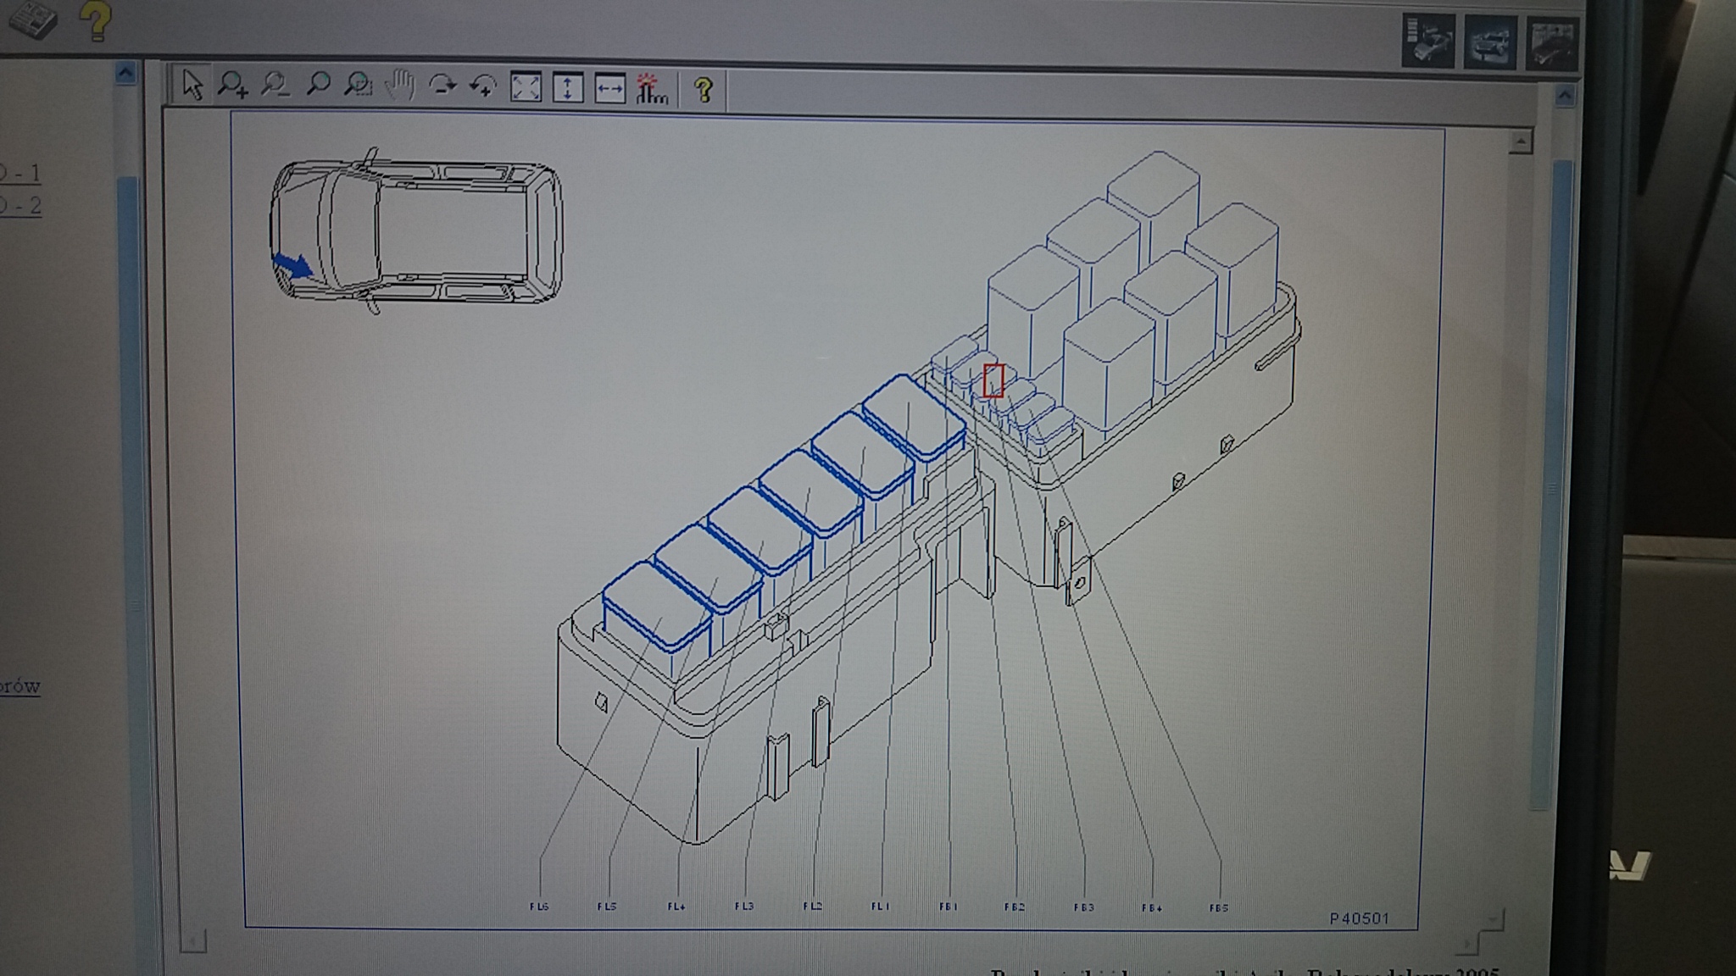The image size is (1736, 976).
Task: Click the red highlighted fuse in the diagram
Action: (x=993, y=380)
